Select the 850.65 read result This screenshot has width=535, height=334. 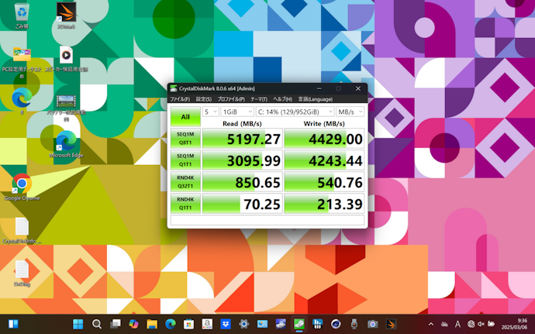[x=242, y=182]
